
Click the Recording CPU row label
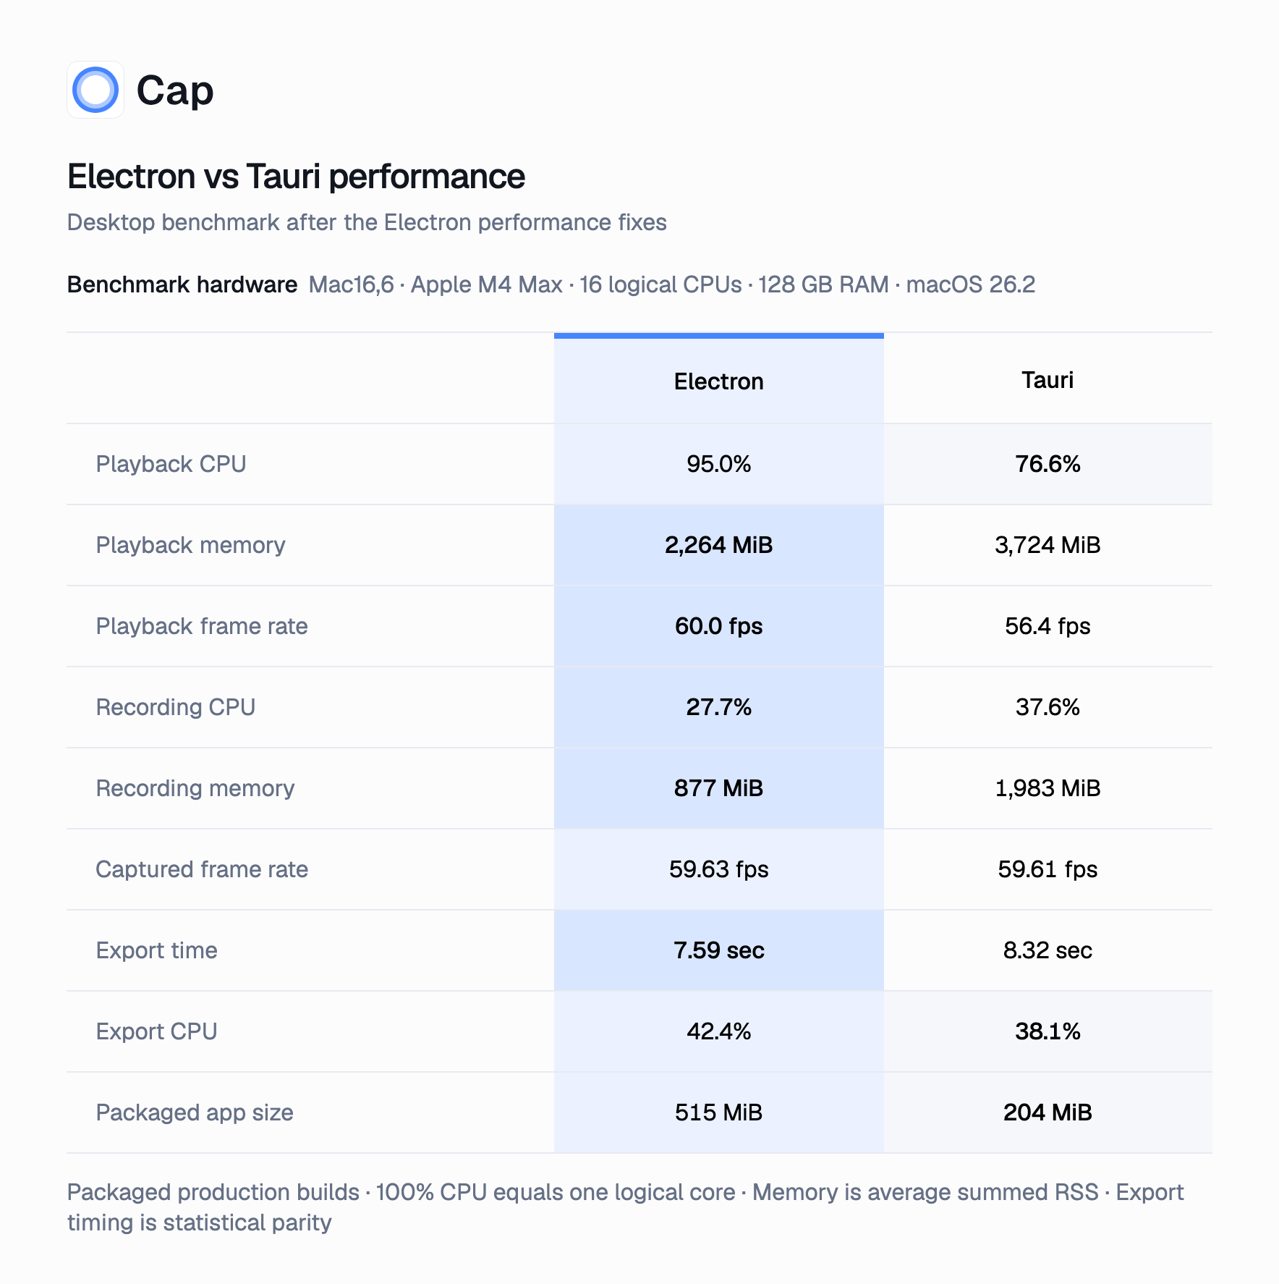pos(176,707)
